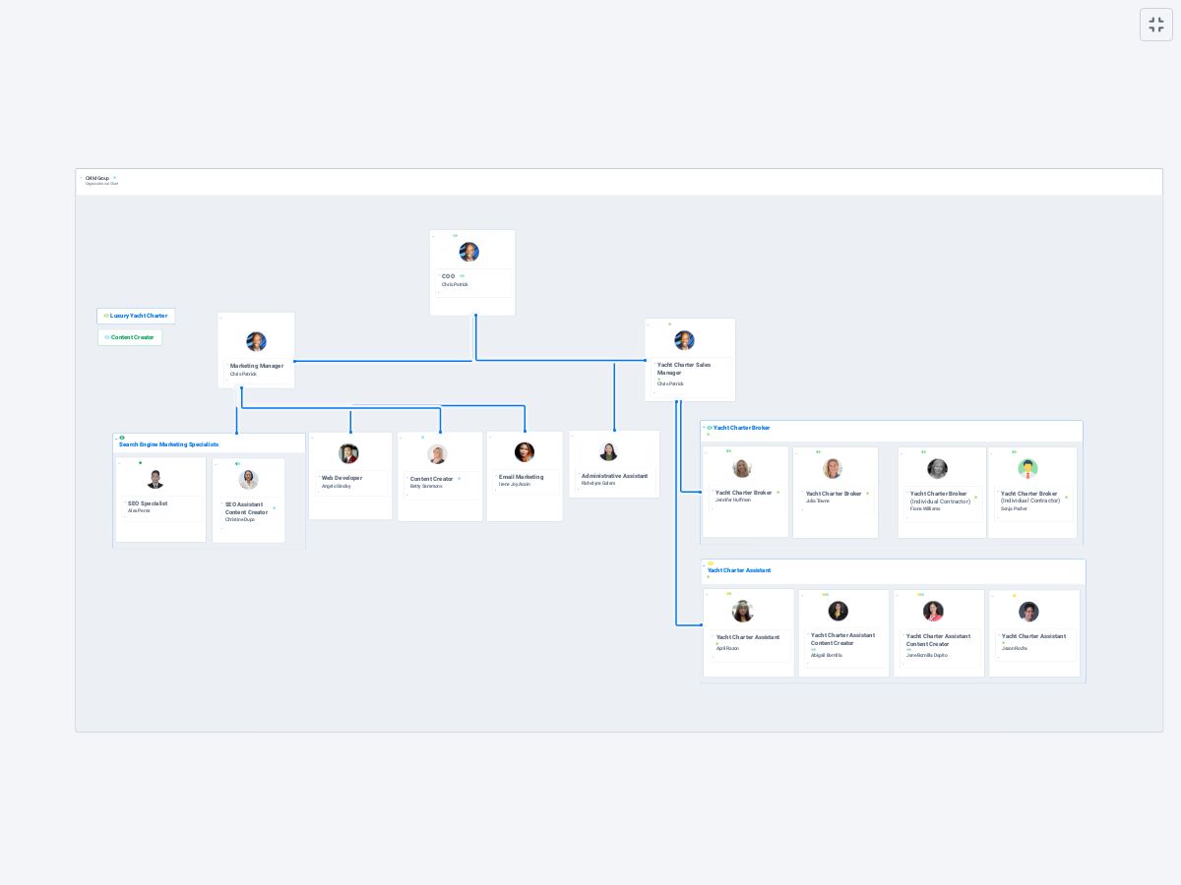
Task: Select the Marketing Manager role title
Action: 257,366
